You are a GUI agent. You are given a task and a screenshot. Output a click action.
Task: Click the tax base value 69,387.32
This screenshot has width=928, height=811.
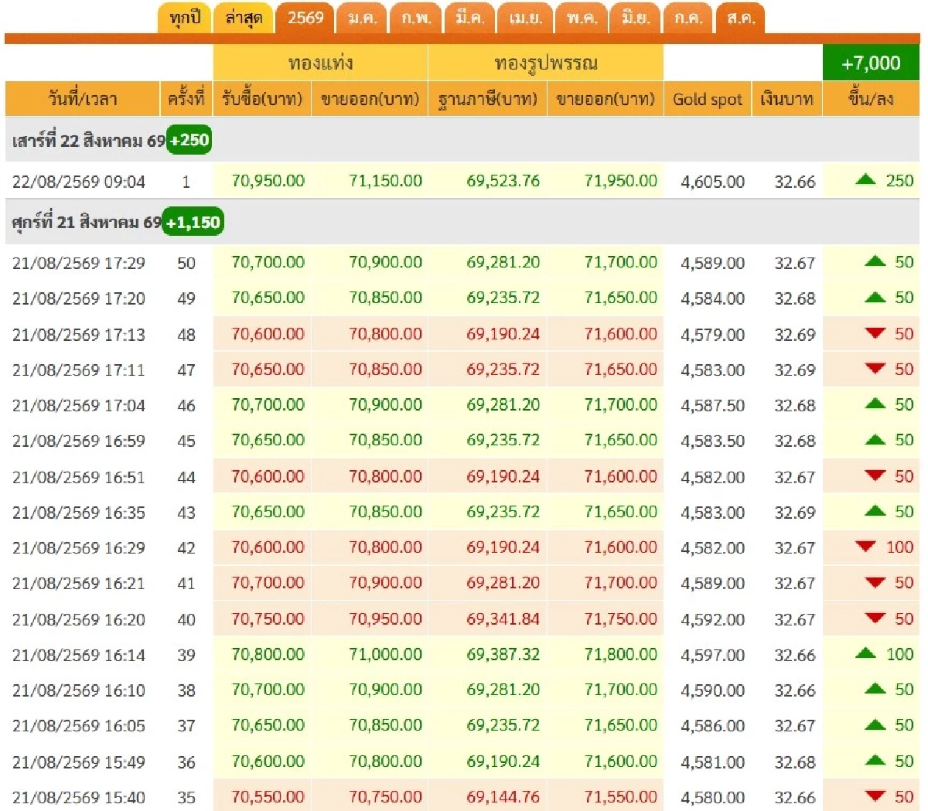tap(503, 654)
